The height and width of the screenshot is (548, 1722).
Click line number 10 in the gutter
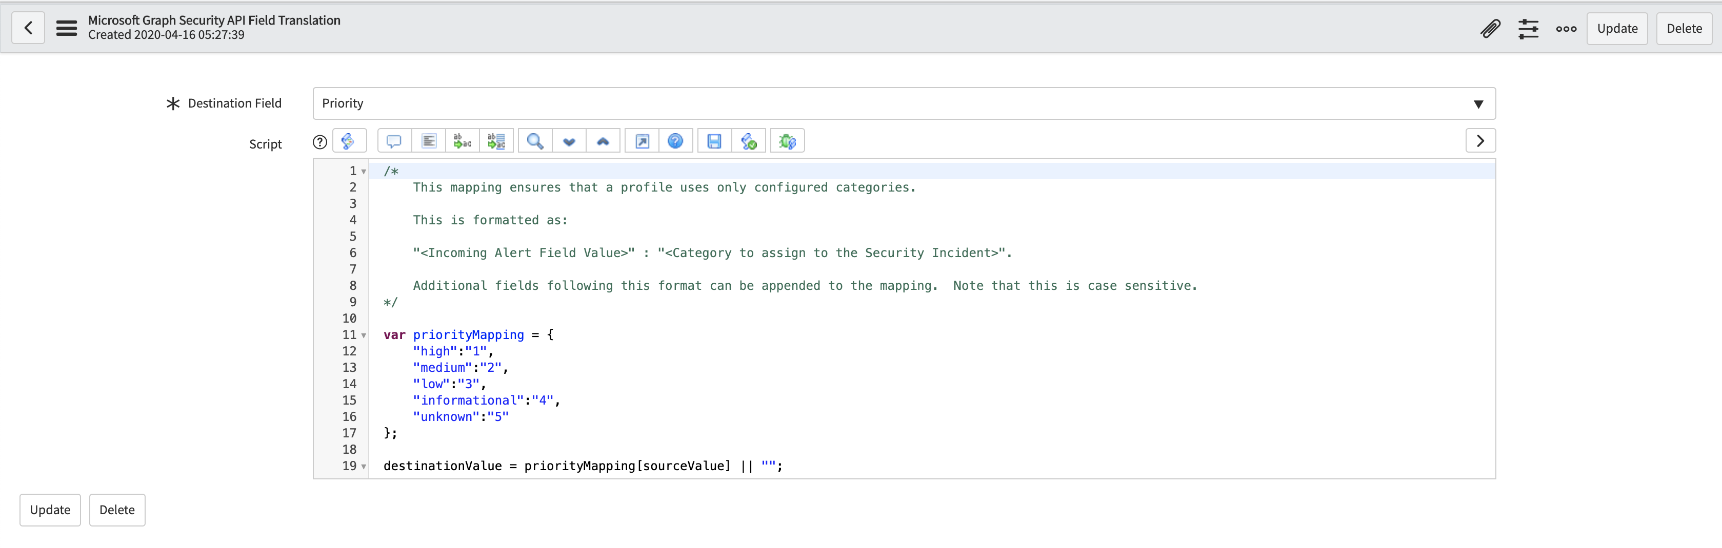pos(349,319)
